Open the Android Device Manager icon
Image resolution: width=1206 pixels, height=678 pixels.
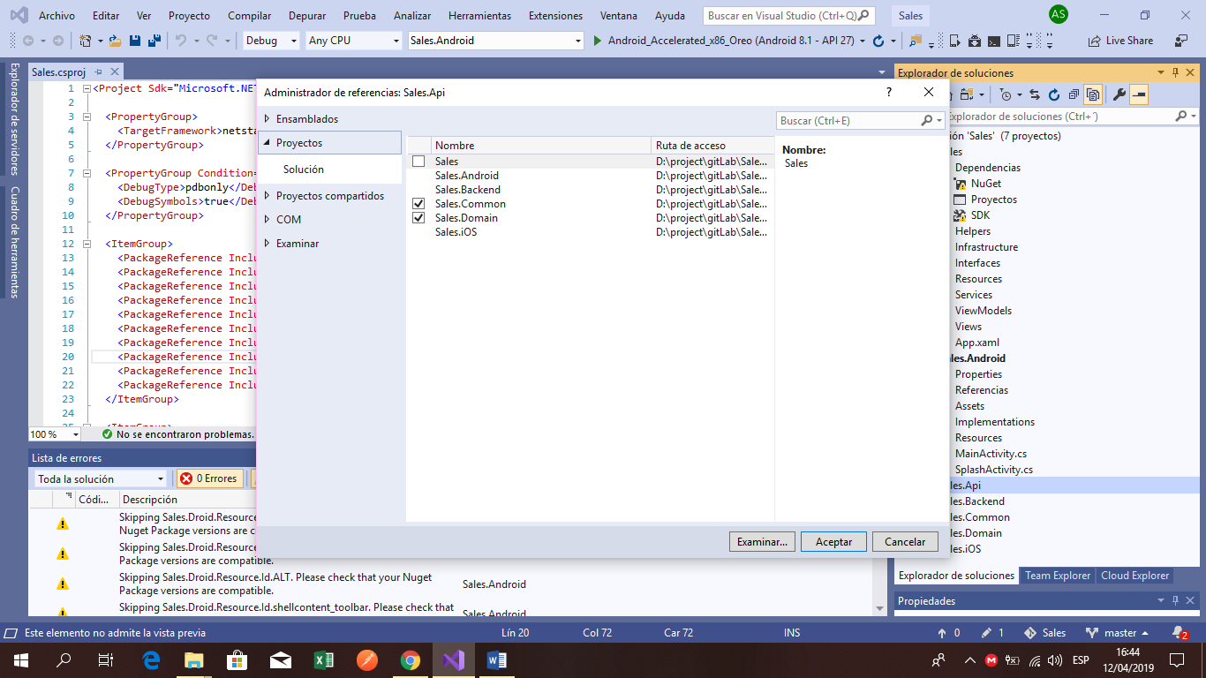(x=954, y=41)
